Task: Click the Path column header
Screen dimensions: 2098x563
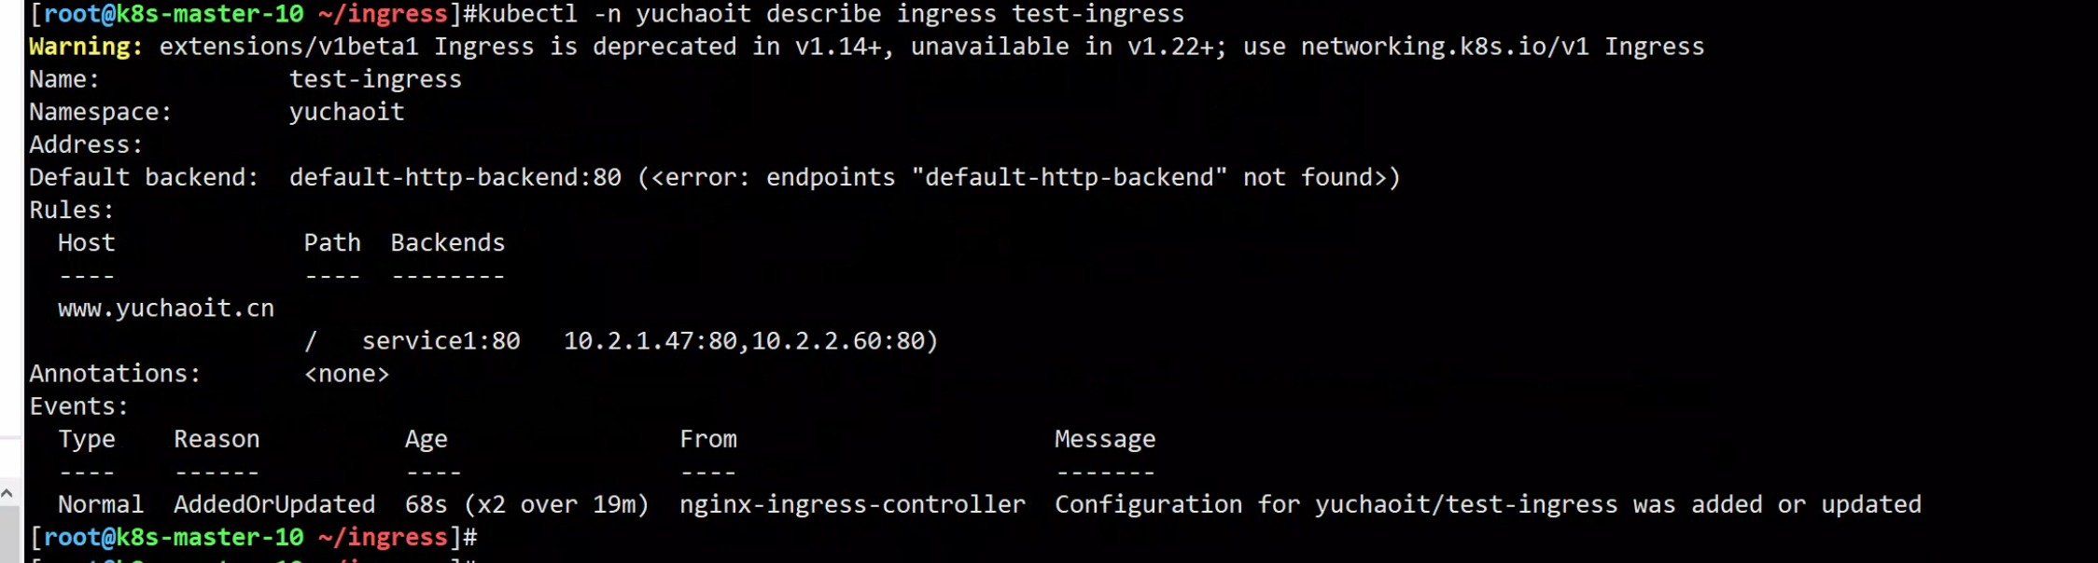Action: pos(332,243)
